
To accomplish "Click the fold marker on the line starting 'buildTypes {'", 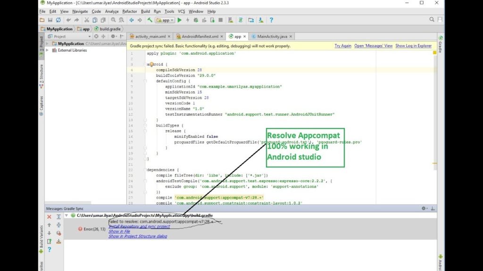I will [145, 125].
